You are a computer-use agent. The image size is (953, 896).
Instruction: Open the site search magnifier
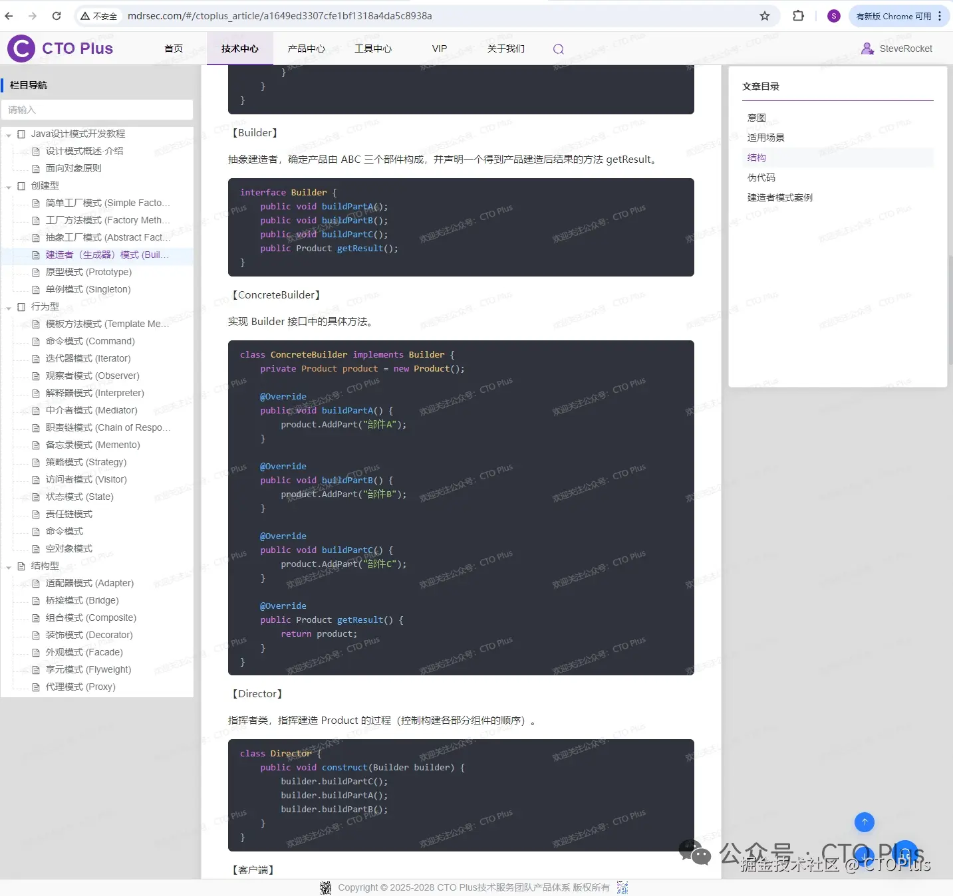[x=559, y=49]
